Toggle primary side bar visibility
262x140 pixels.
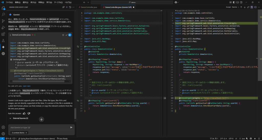234,2
